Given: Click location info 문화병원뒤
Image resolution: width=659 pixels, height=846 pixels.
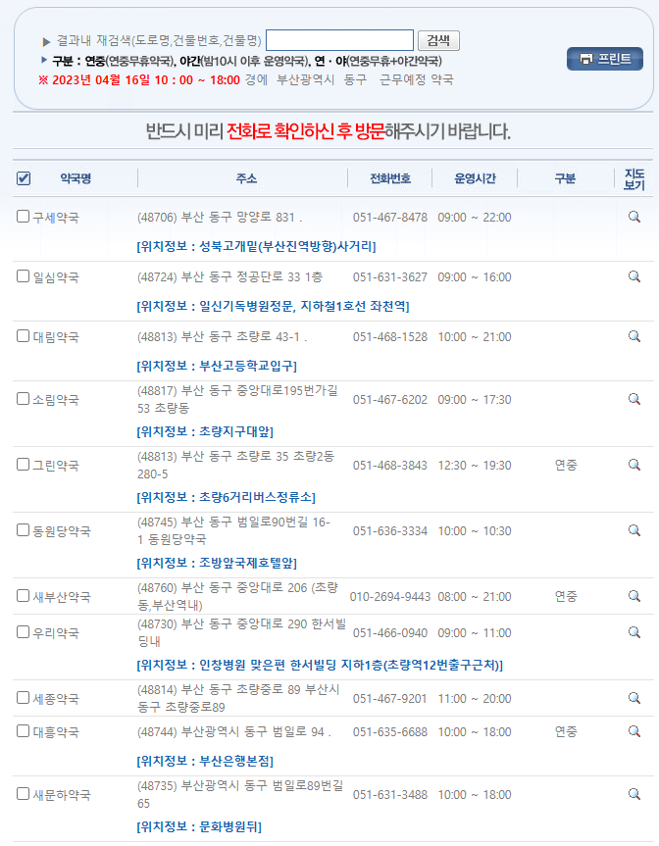Looking at the screenshot, I should tap(199, 826).
